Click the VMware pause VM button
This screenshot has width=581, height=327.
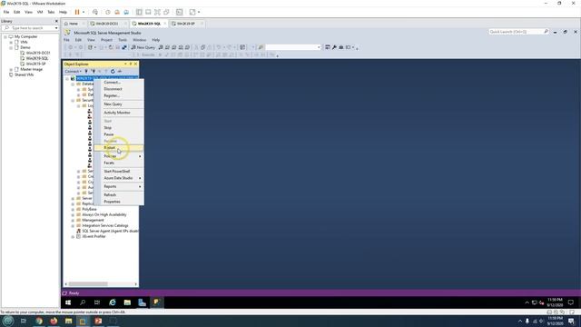[77, 12]
